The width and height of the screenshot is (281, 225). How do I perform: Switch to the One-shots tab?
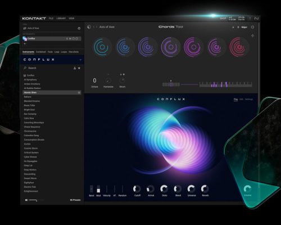(x=74, y=52)
